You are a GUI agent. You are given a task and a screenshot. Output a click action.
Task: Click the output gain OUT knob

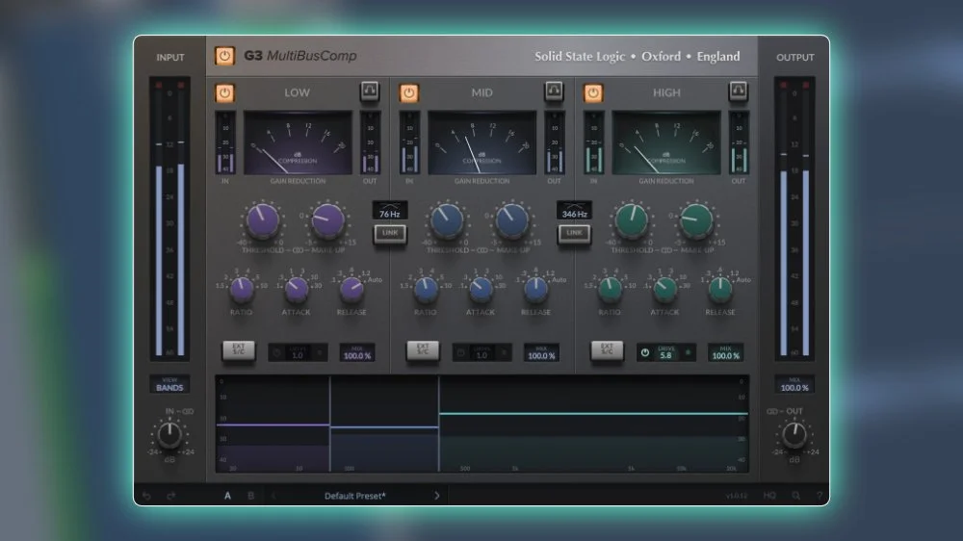pyautogui.click(x=794, y=435)
